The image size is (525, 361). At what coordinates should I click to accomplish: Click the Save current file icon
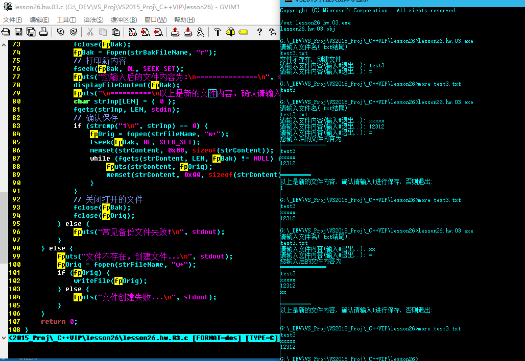click(x=18, y=32)
